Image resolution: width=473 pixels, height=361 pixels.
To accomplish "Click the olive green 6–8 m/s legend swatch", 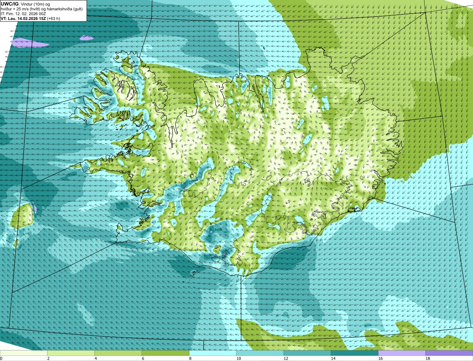I will pos(166,353).
